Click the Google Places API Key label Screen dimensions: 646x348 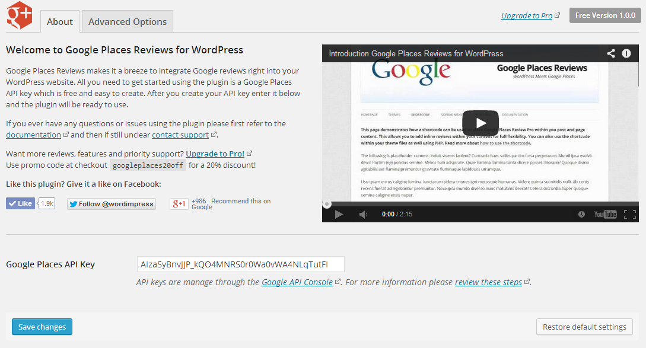(50, 264)
